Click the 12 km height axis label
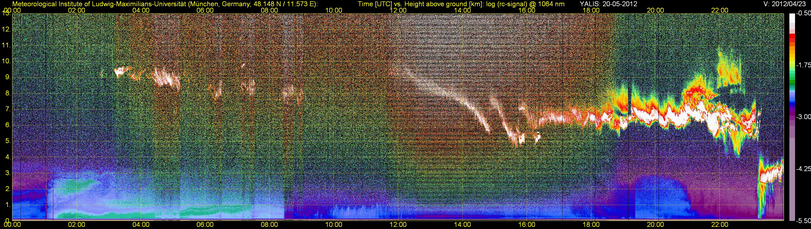 pyautogui.click(x=6, y=29)
